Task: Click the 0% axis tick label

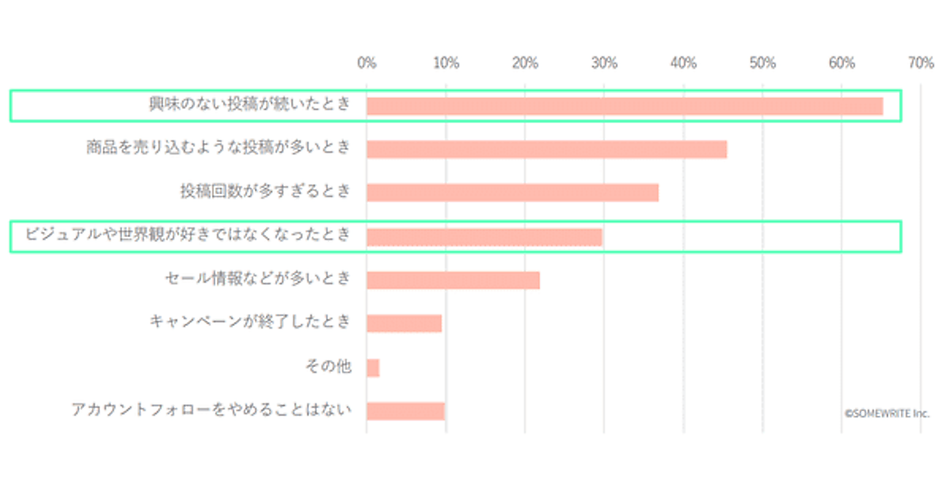Action: [367, 63]
